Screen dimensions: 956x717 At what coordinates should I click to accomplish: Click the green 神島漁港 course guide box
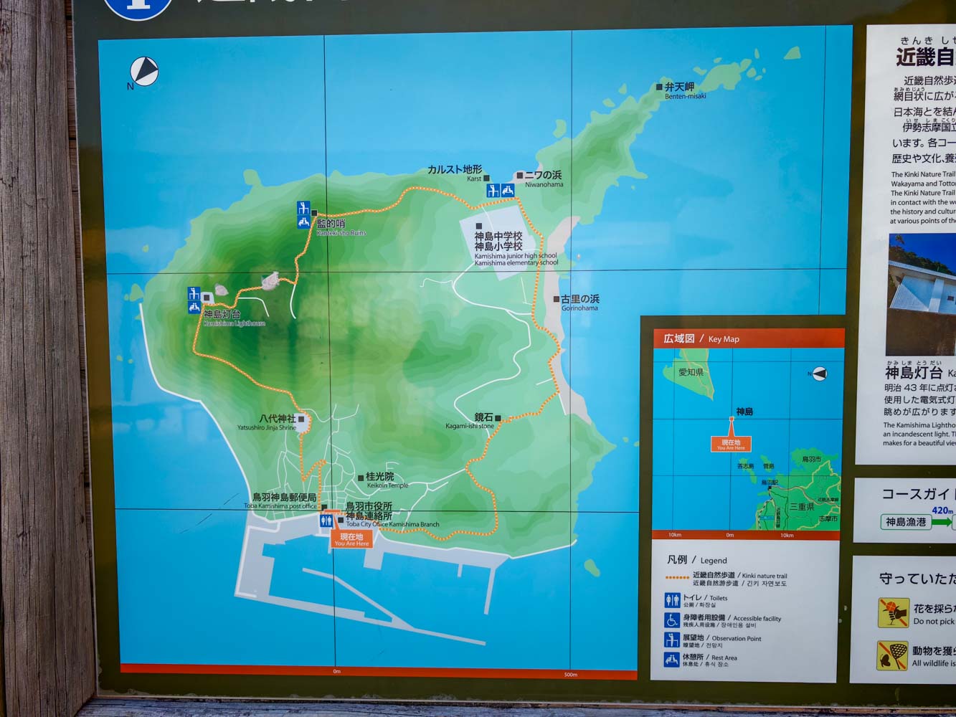[906, 522]
